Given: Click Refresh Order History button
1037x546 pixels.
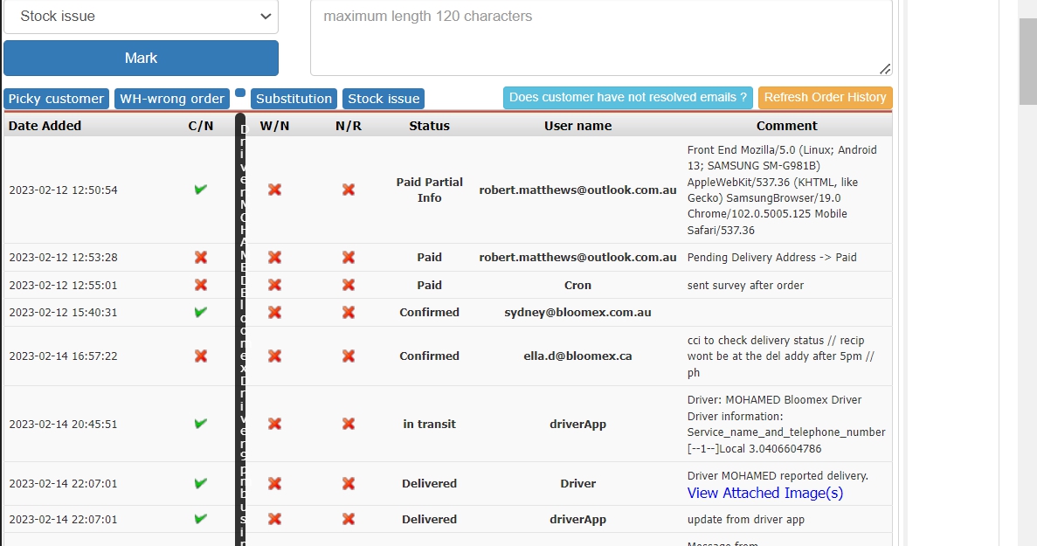Looking at the screenshot, I should click(826, 97).
